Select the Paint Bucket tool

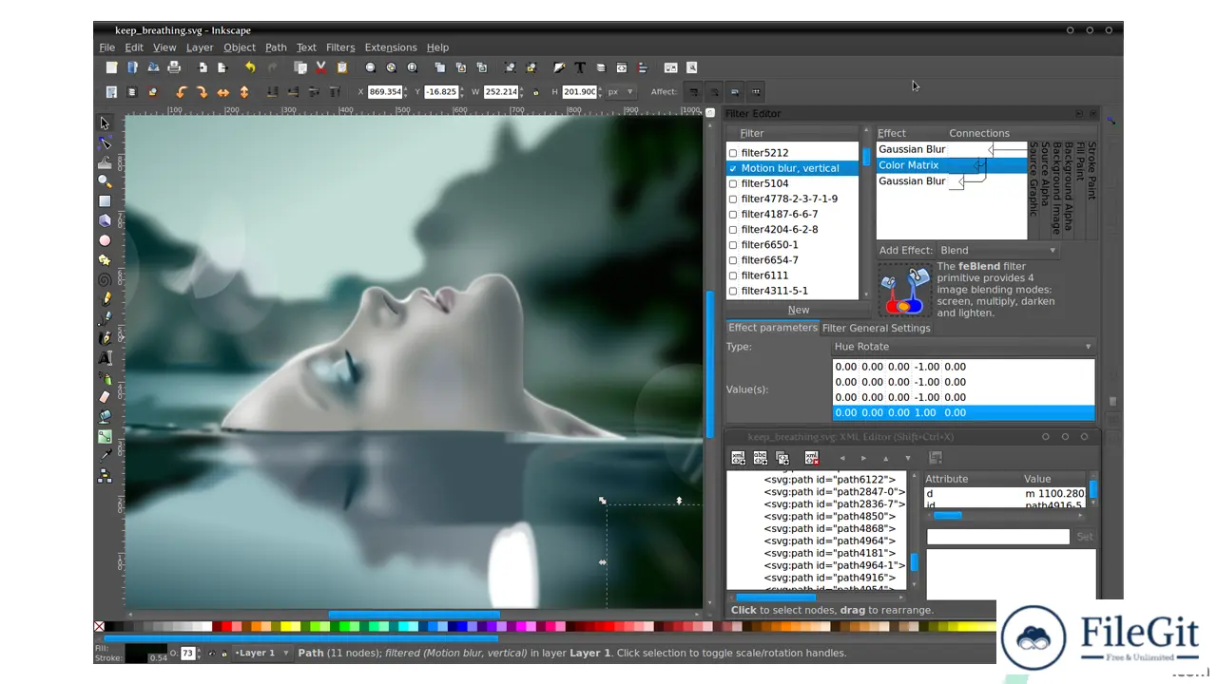click(105, 416)
